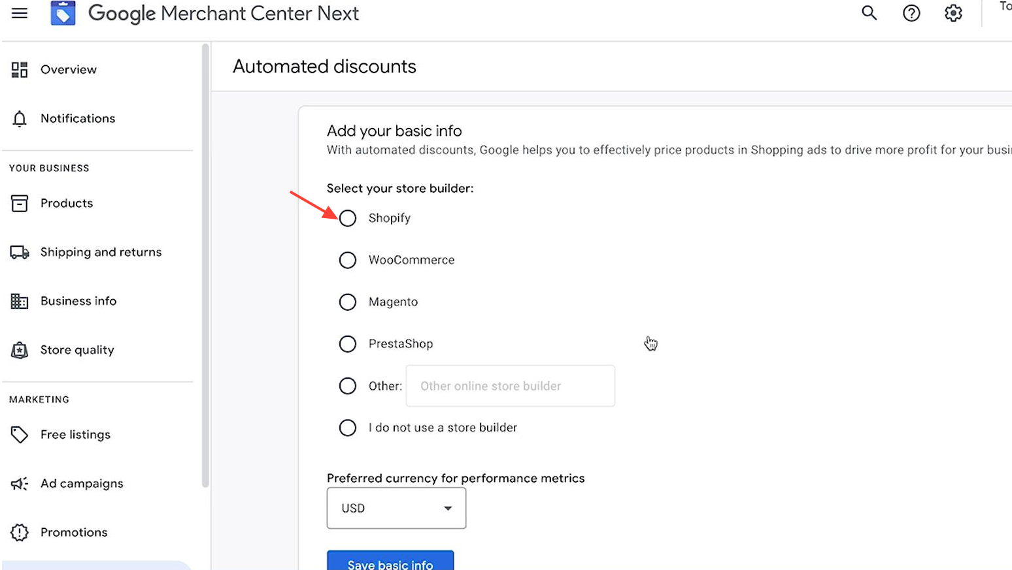Open the USD preferred currency dropdown

[x=396, y=508]
